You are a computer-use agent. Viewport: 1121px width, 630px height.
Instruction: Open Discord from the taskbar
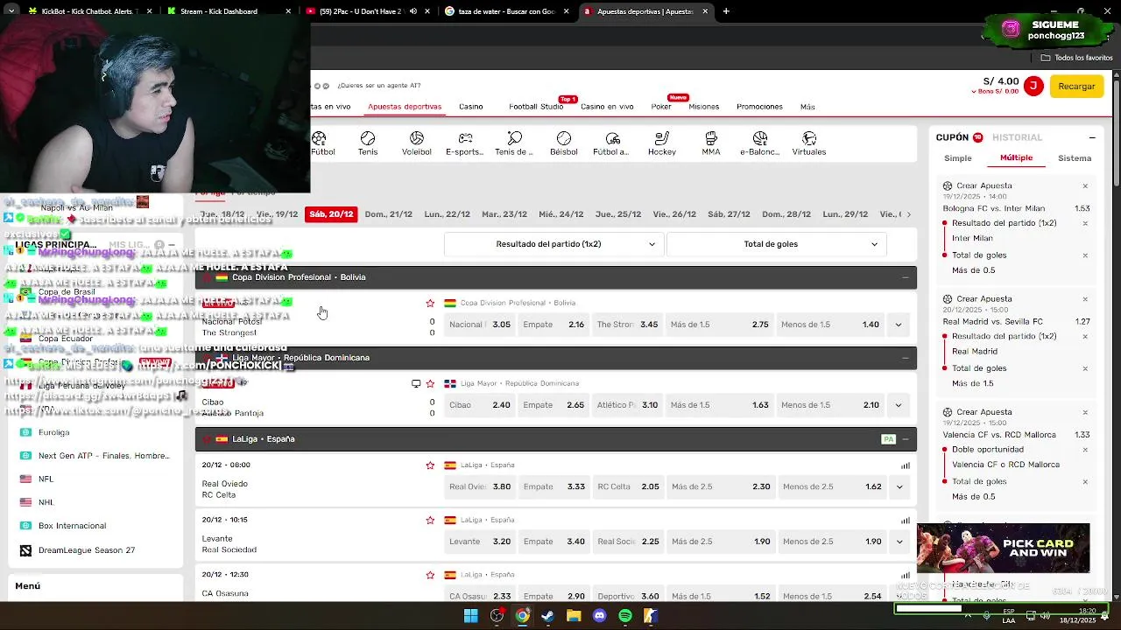coord(599,616)
